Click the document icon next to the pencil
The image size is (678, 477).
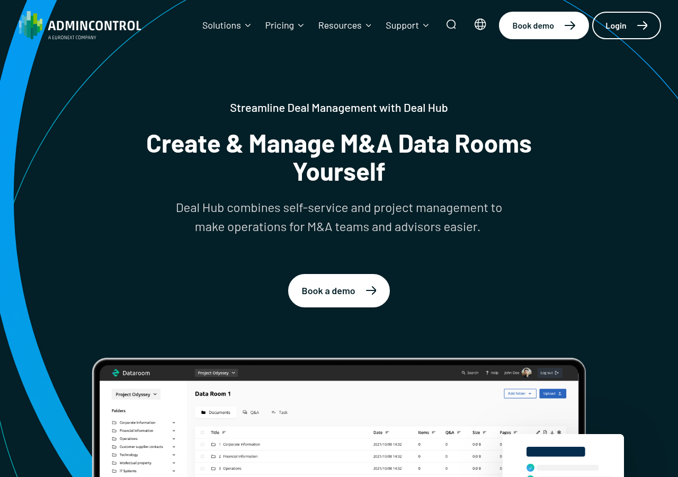pyautogui.click(x=545, y=432)
